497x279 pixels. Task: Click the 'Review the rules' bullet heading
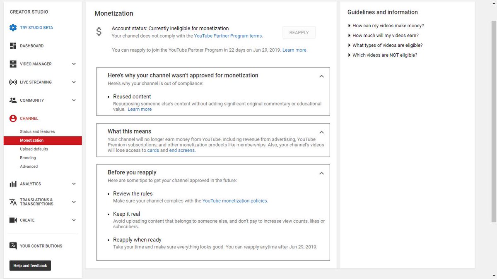click(133, 193)
